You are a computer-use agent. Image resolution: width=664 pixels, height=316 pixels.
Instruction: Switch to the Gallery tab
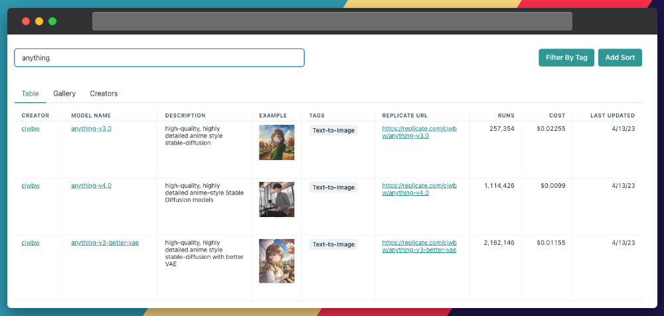pos(64,94)
